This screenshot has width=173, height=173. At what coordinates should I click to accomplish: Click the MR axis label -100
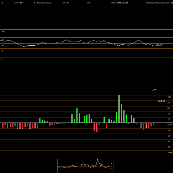pos(170,153)
